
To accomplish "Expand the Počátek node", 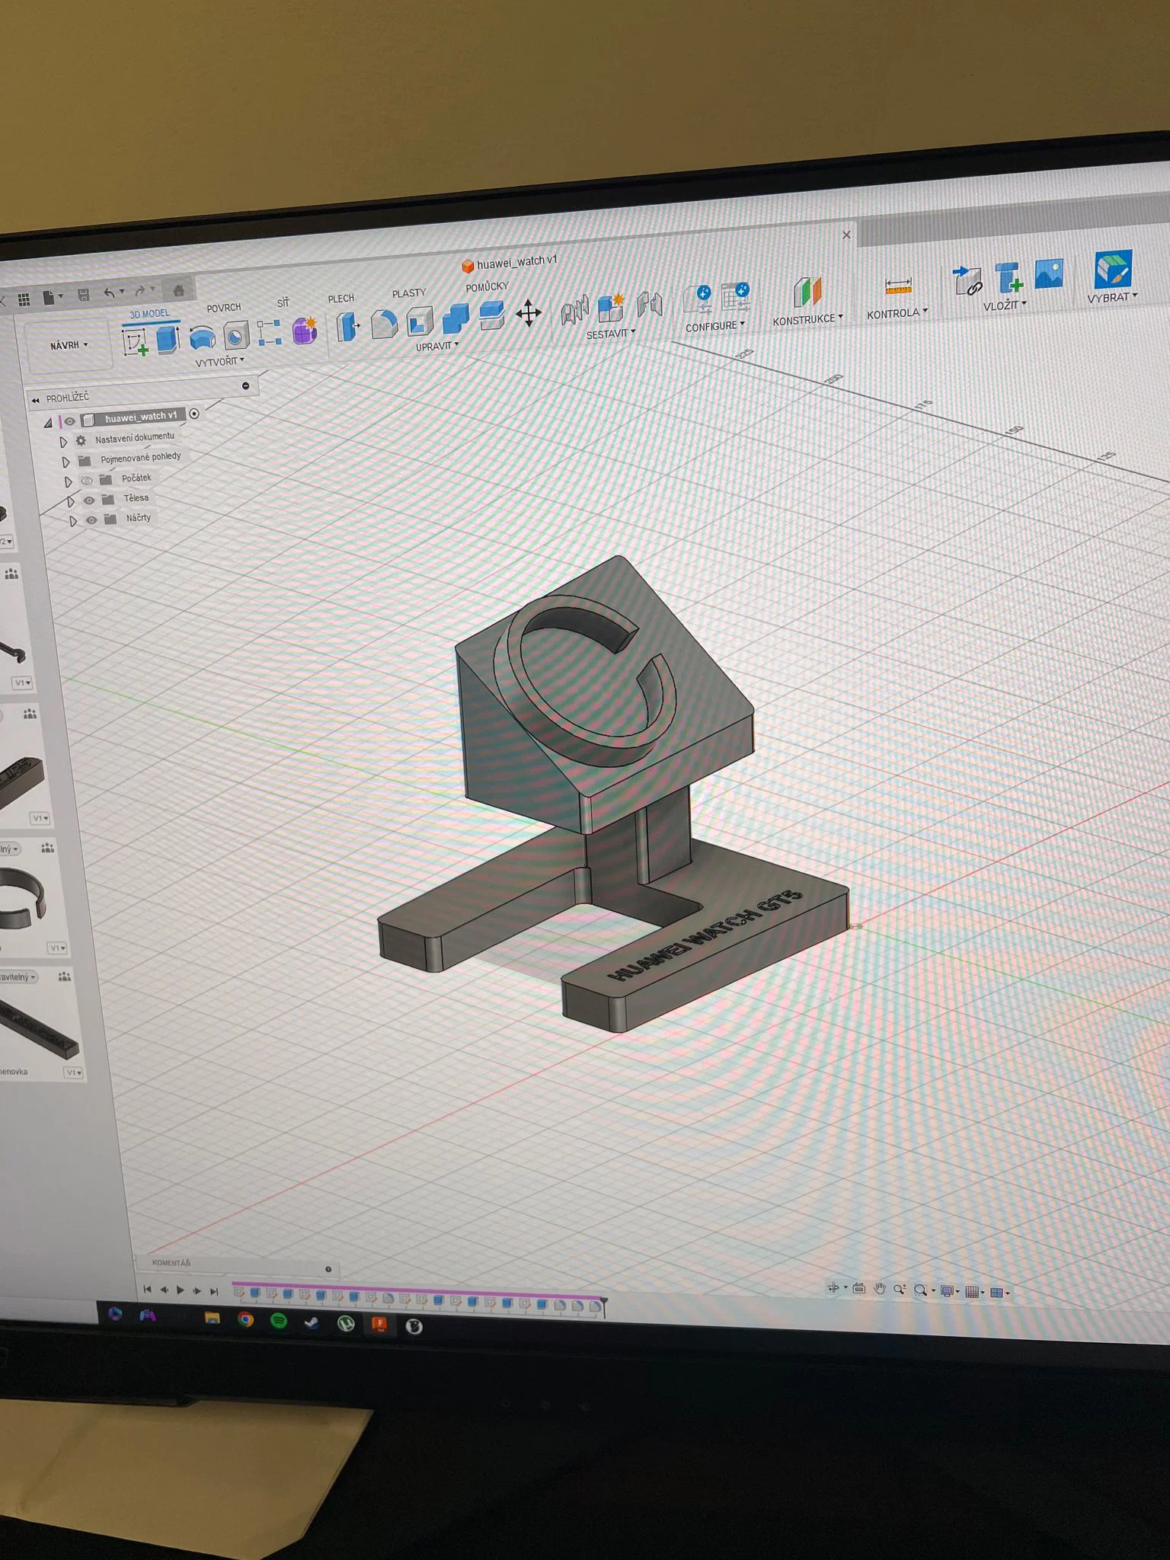I will 68,481.
